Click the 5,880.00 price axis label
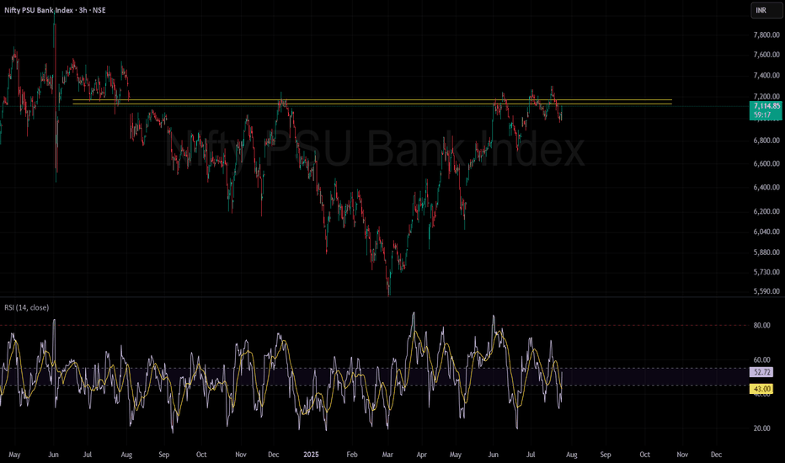The image size is (785, 463). (x=766, y=253)
